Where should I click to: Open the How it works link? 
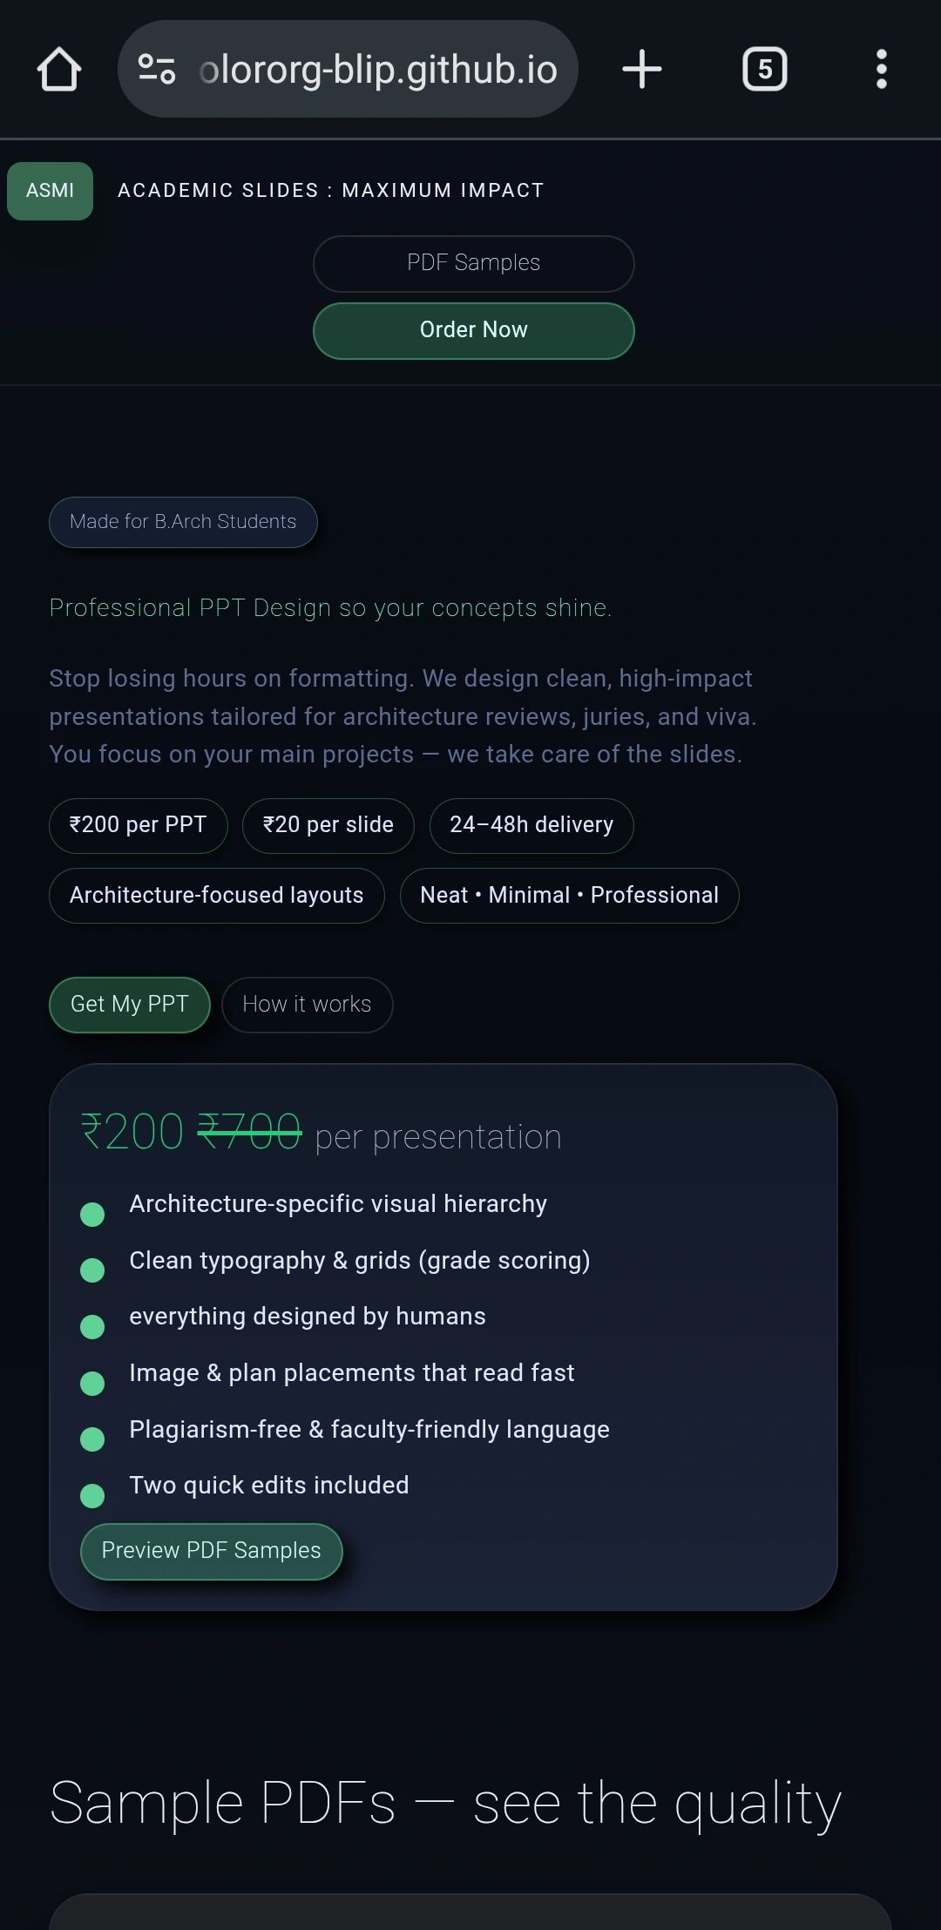[x=307, y=1005]
